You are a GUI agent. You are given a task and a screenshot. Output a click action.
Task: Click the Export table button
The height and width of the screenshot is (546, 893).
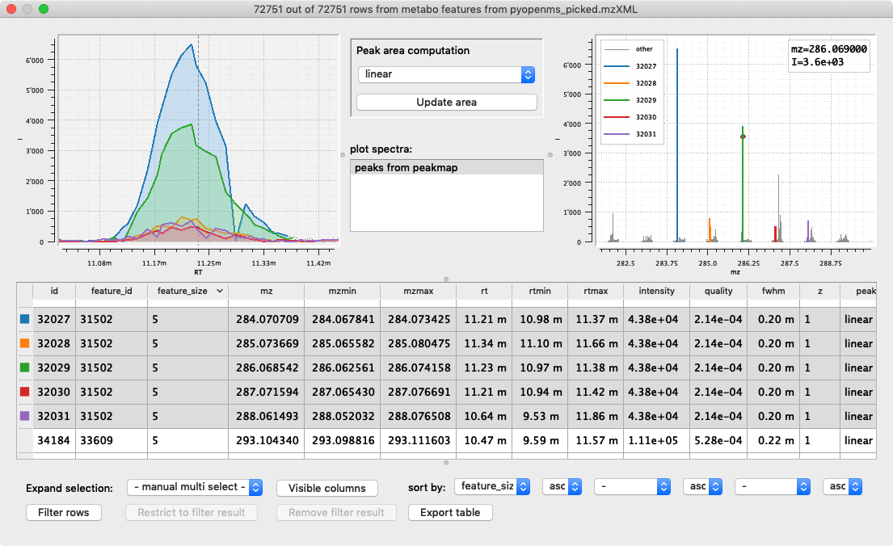[x=450, y=512]
